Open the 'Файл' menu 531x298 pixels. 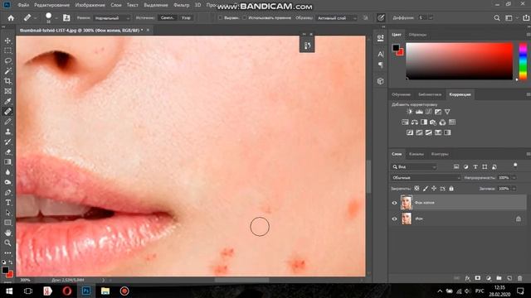[23, 5]
